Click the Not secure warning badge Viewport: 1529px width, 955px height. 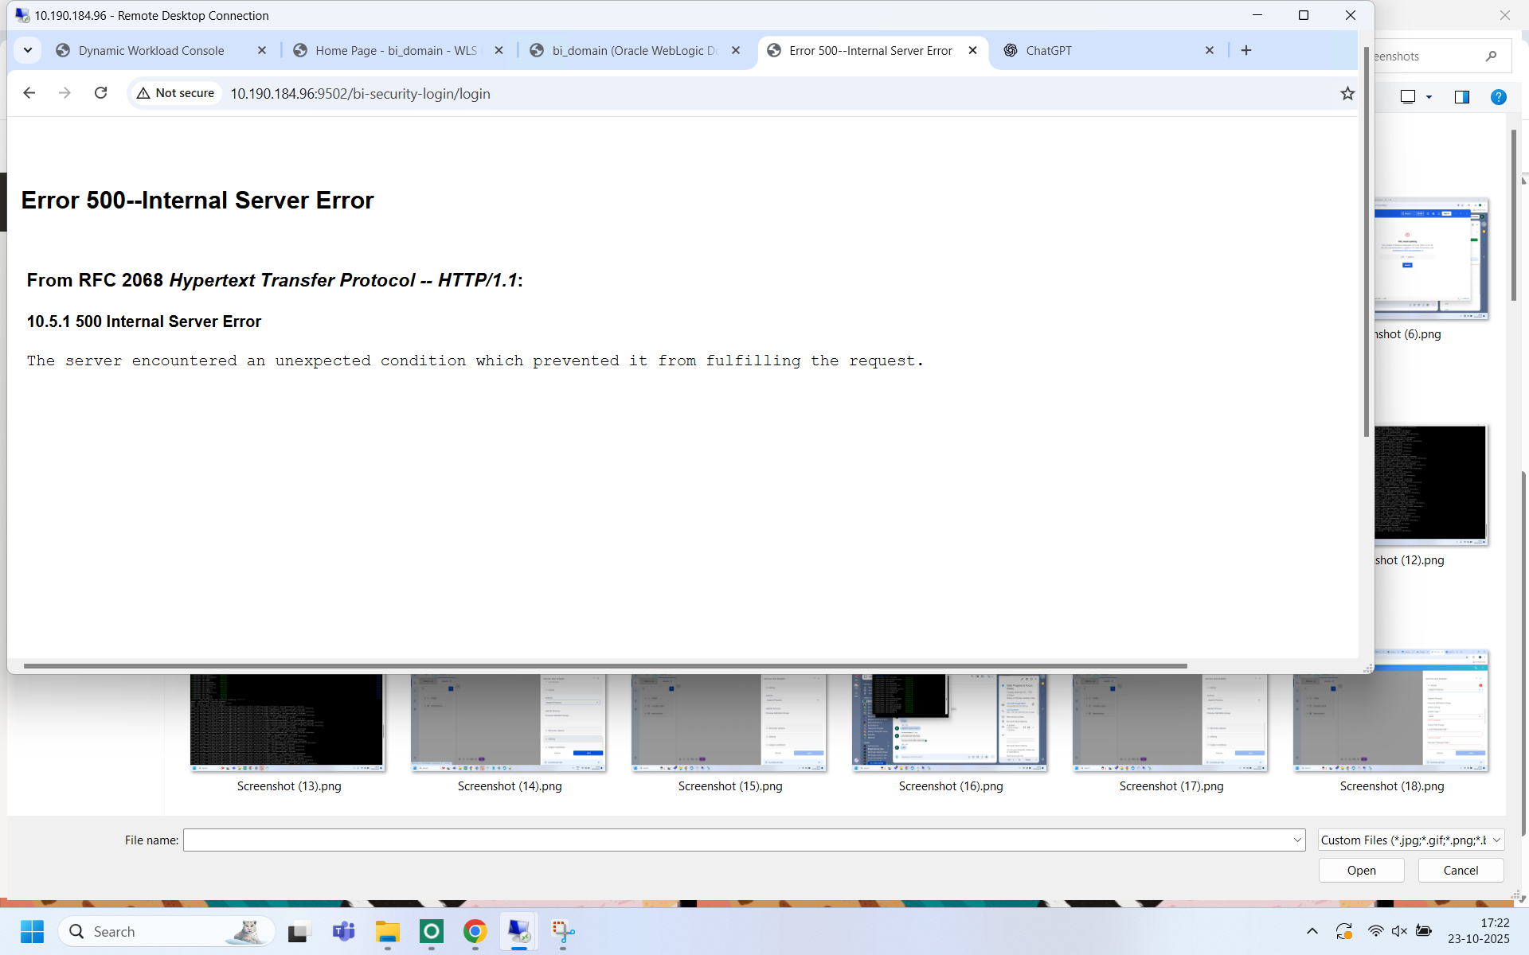point(176,93)
